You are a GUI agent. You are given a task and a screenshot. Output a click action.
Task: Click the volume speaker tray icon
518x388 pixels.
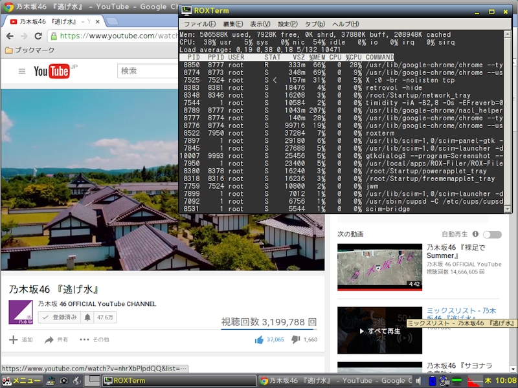[x=419, y=381]
